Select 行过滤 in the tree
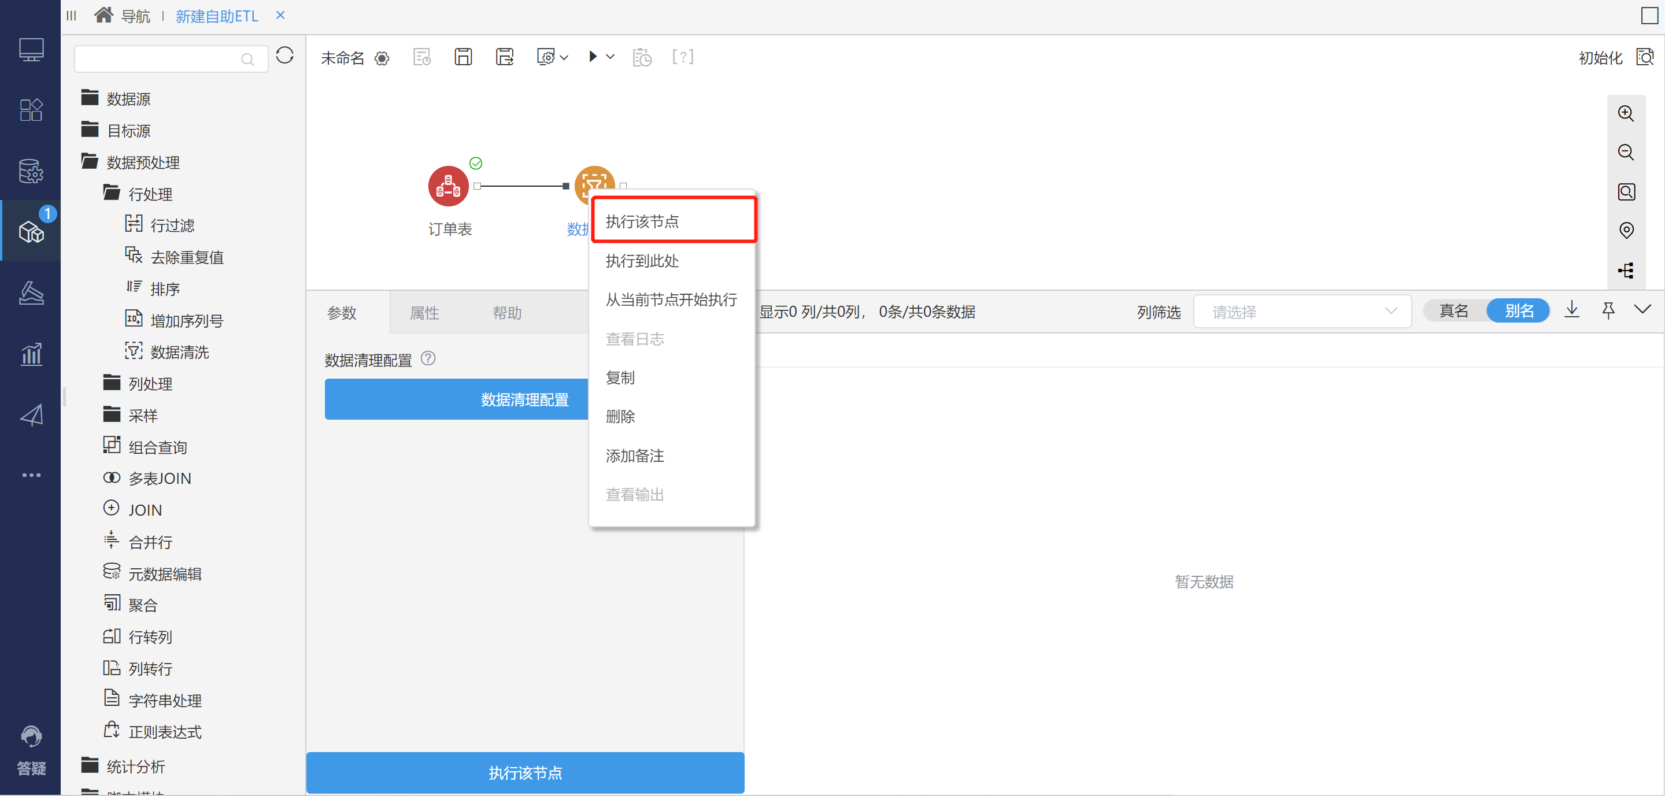 point(160,225)
